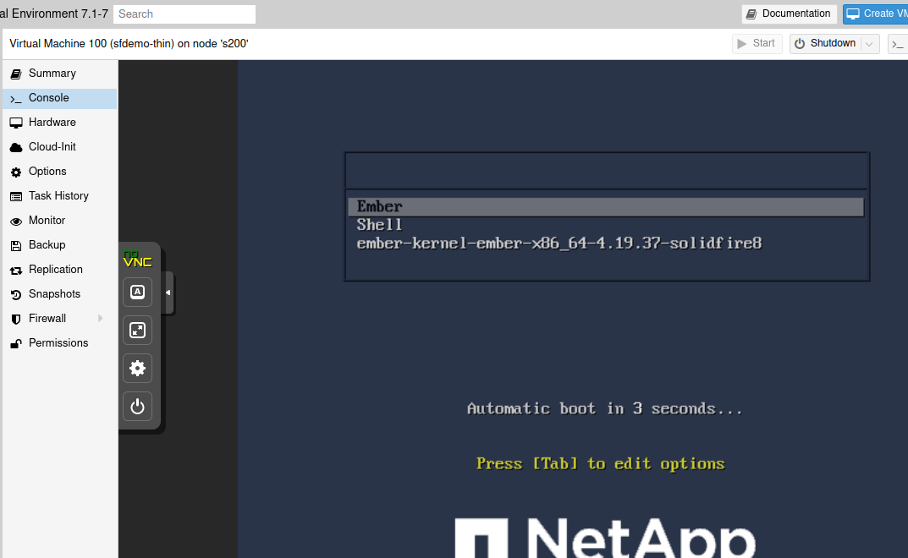Open the Options section
This screenshot has width=908, height=558.
coord(59,172)
